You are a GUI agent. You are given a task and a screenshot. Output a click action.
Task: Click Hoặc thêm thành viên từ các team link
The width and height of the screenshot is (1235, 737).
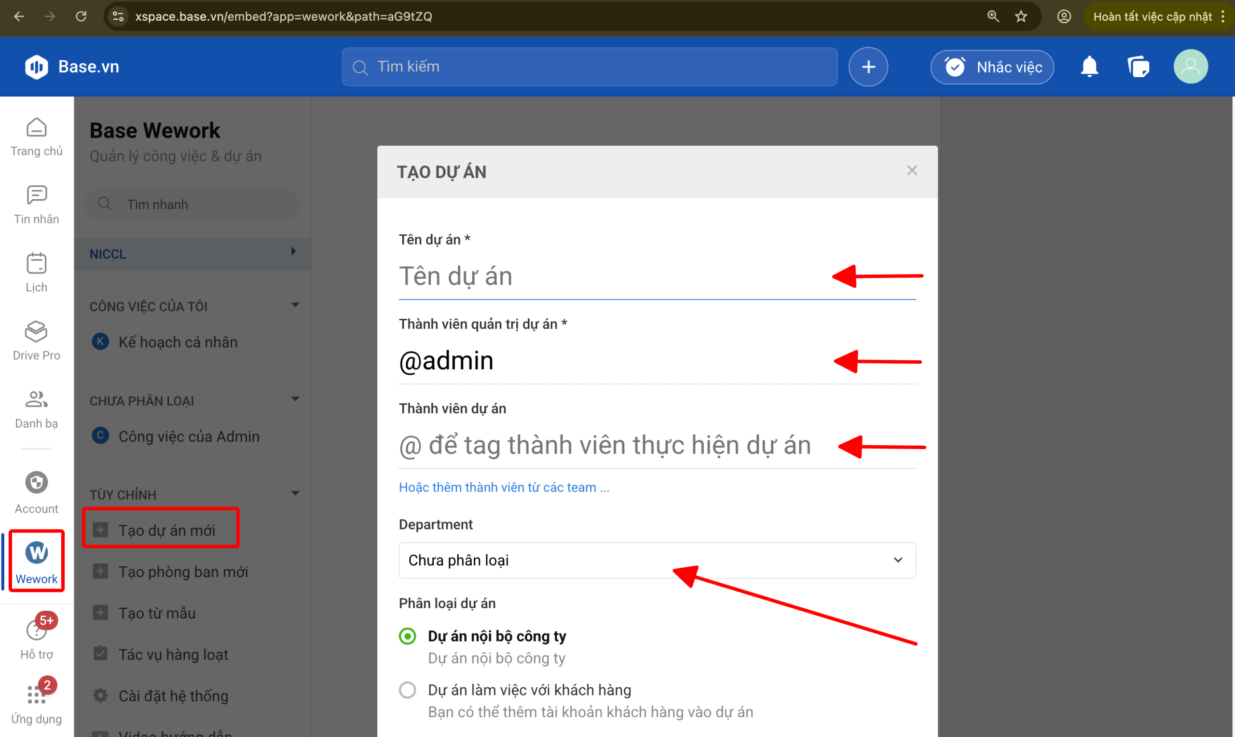(x=504, y=487)
